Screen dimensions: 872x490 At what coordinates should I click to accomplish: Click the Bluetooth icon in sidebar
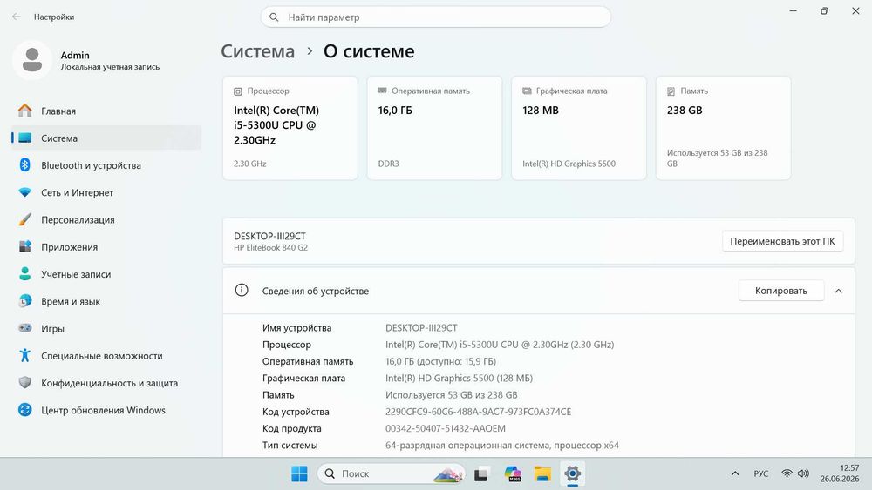25,164
